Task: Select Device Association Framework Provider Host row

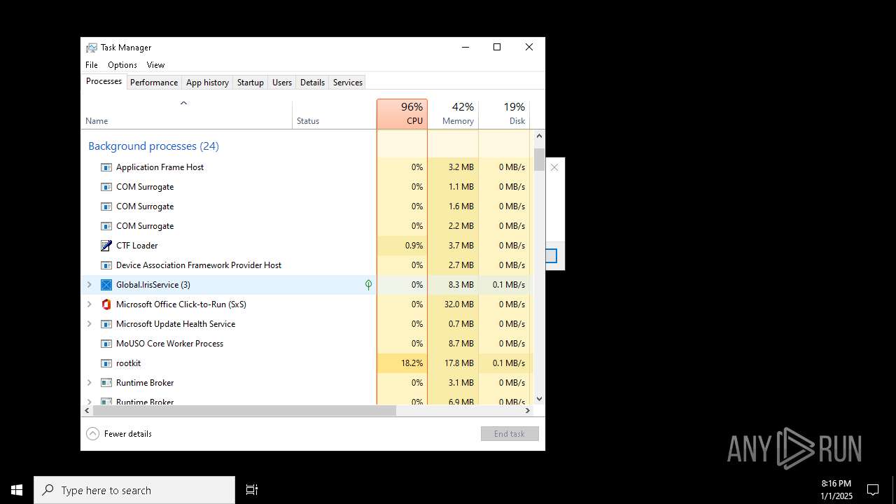Action: (x=307, y=265)
